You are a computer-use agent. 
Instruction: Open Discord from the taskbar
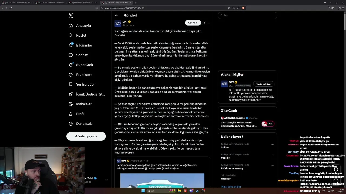(x=191, y=191)
